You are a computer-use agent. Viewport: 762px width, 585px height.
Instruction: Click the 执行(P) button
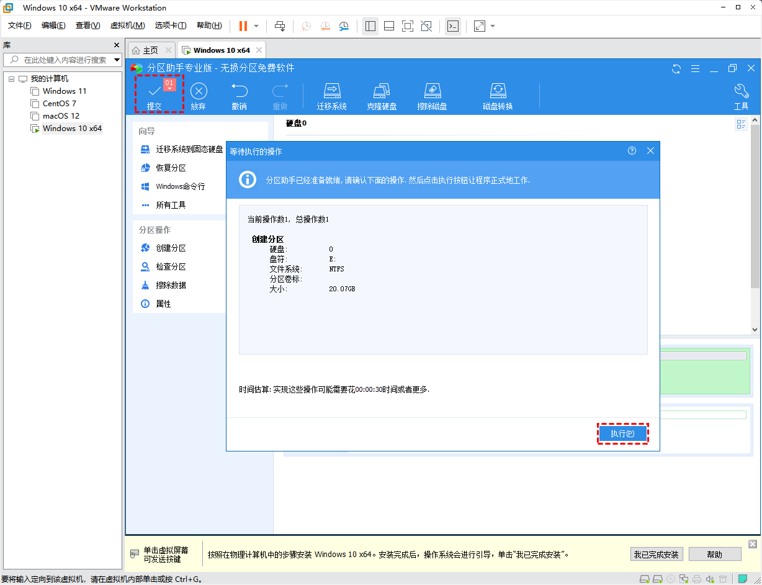(x=622, y=433)
